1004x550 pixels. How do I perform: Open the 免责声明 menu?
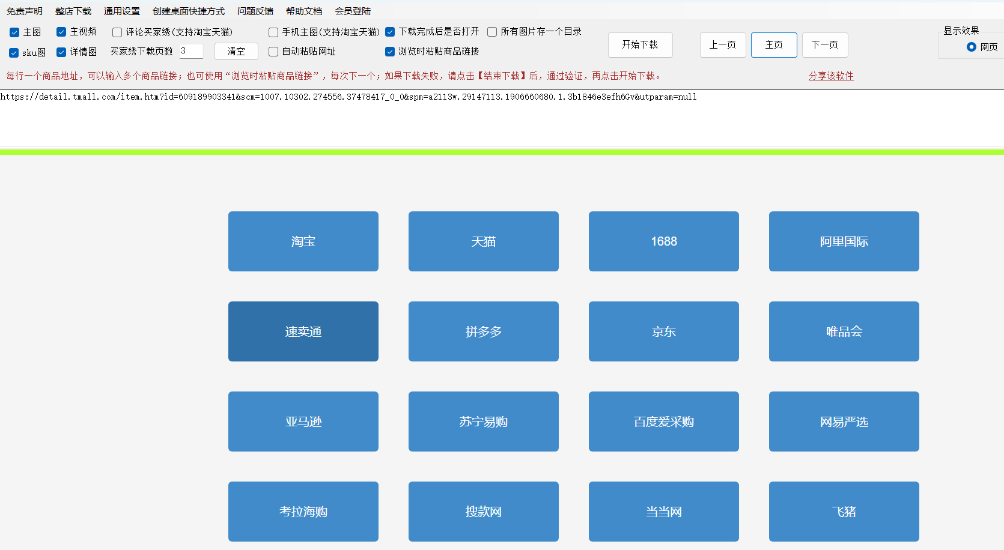pos(25,11)
